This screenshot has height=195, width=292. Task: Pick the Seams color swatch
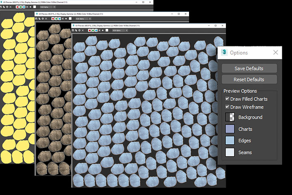click(230, 152)
